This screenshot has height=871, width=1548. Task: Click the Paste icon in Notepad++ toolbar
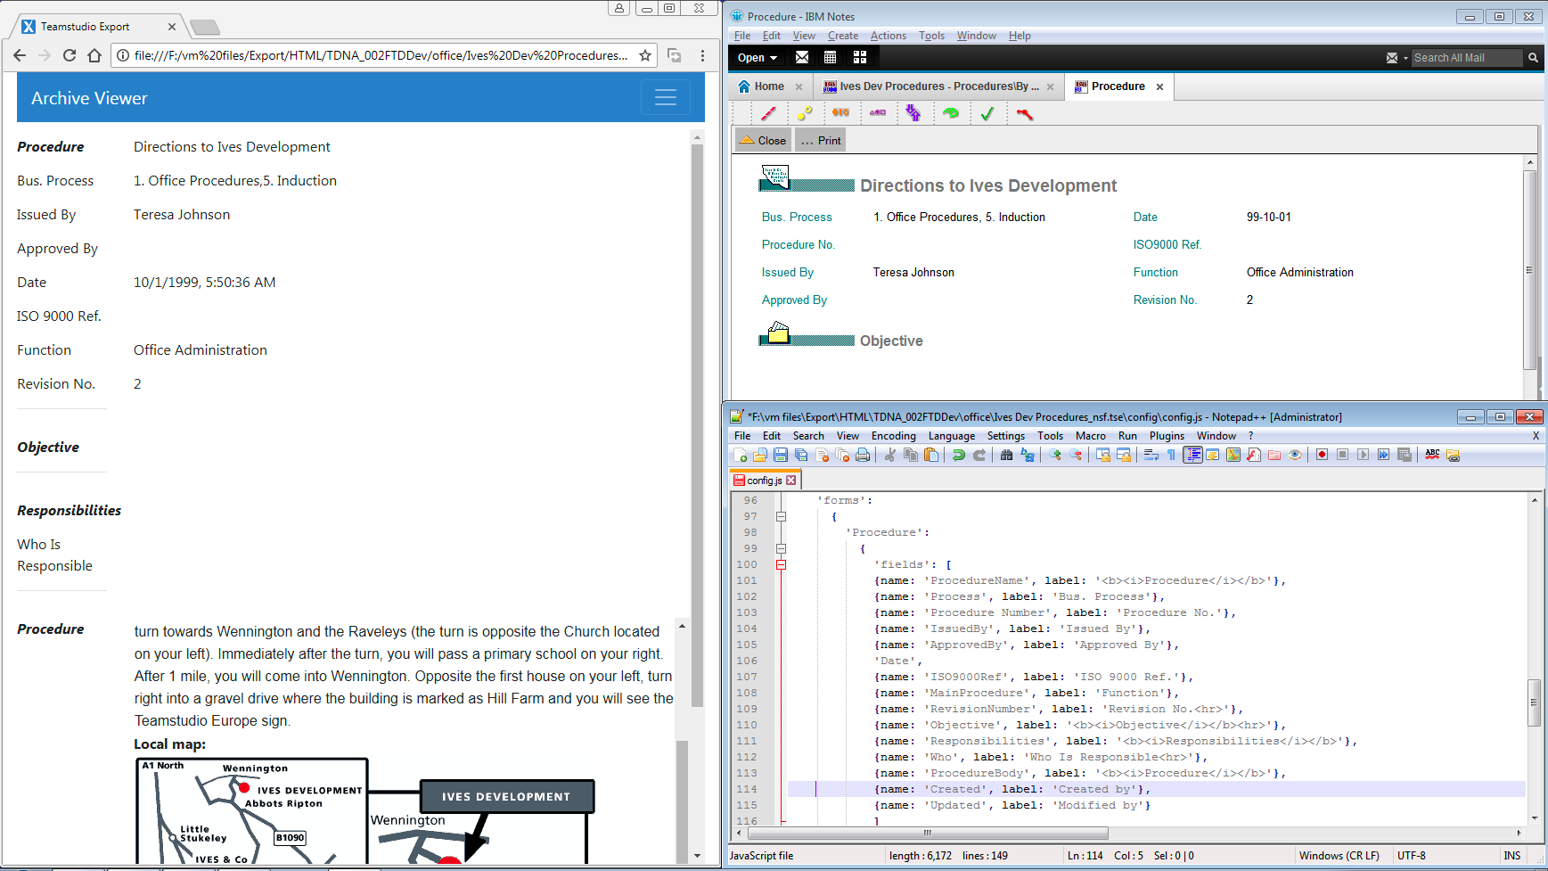click(931, 455)
